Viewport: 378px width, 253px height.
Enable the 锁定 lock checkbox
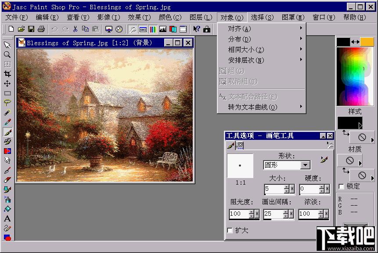point(341,186)
